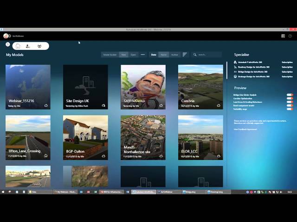Open the grid panel icon at top right

(283, 36)
